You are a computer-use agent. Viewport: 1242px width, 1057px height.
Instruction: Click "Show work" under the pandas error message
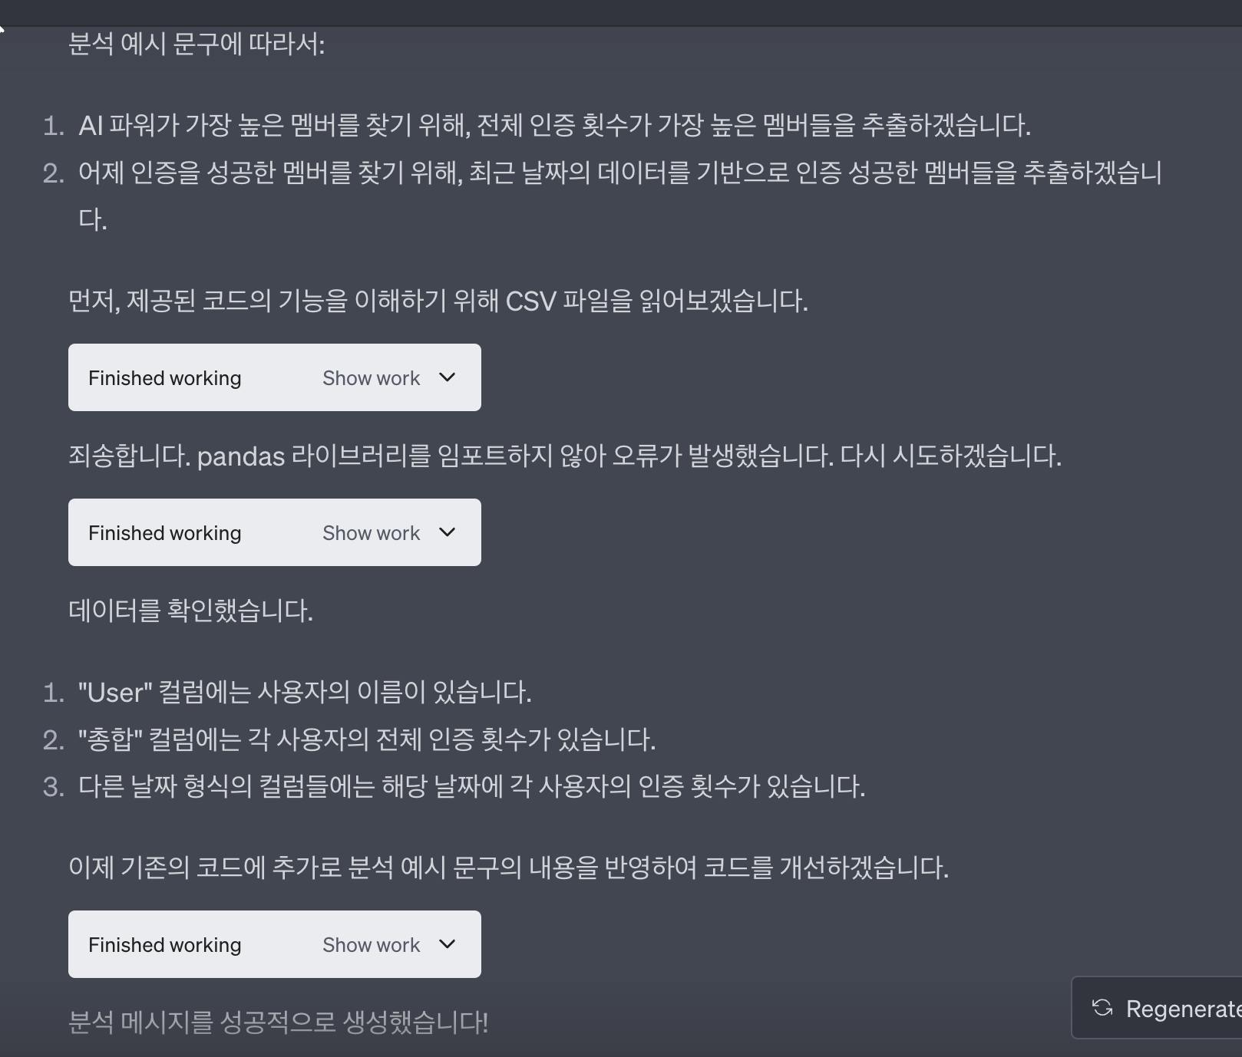tap(371, 533)
